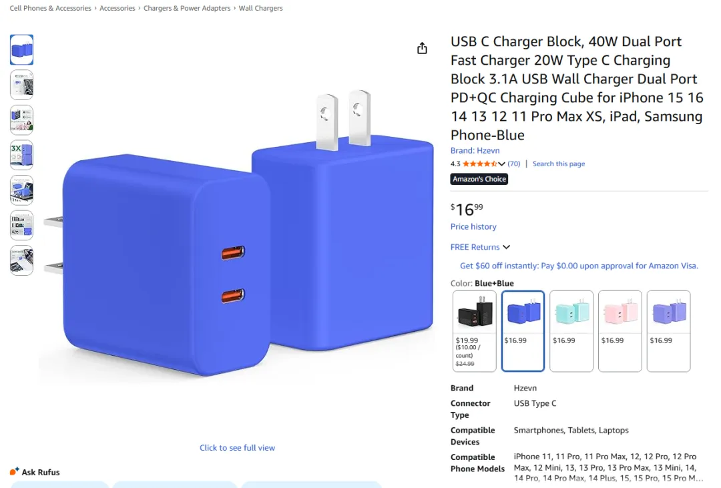Choose the Black charger color option

point(474,330)
